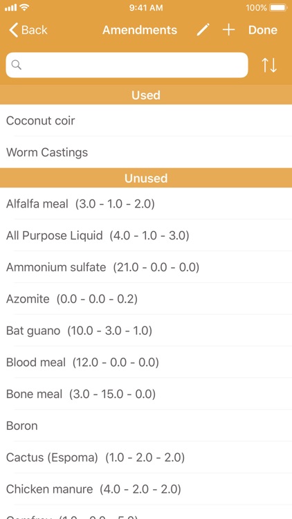Pick Ammonium sulfate from Unused list
Screen dimensions: 292x519
point(146,267)
